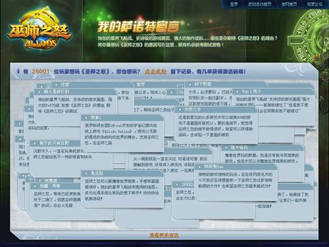Open the card starting with 这是我看过的

tap(216, 125)
